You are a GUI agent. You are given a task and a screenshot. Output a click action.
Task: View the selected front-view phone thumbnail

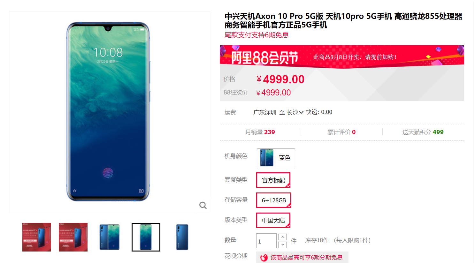(x=146, y=237)
